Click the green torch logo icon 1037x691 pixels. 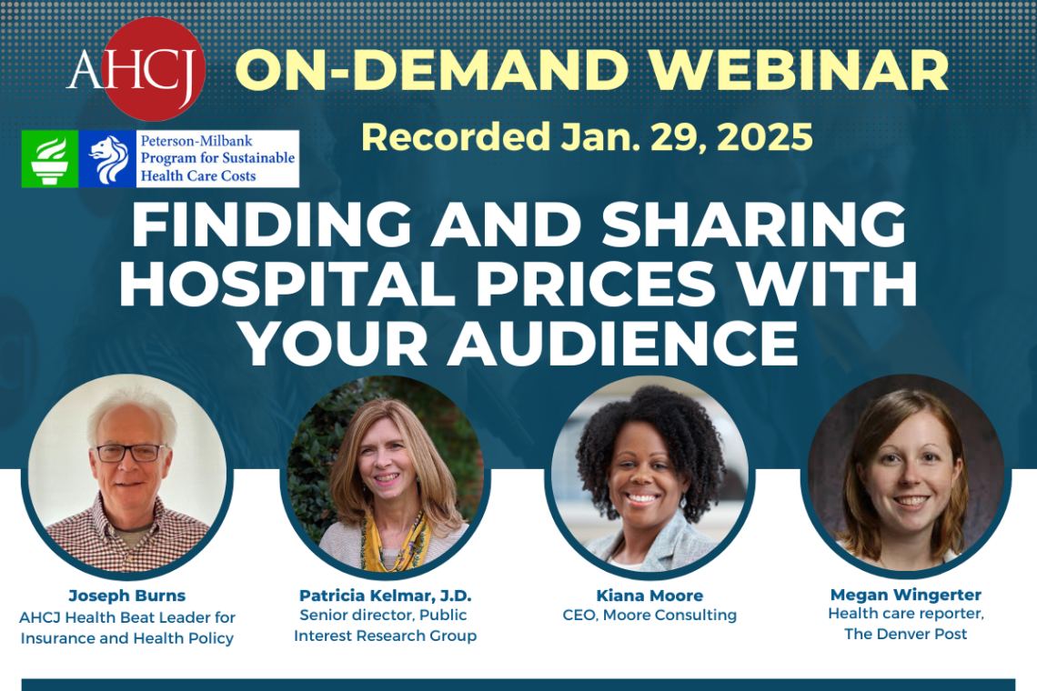click(50, 159)
